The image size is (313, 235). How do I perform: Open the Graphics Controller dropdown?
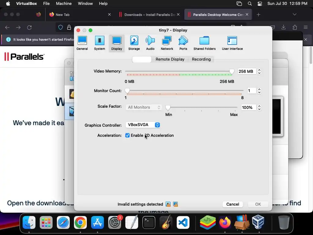pos(143,125)
